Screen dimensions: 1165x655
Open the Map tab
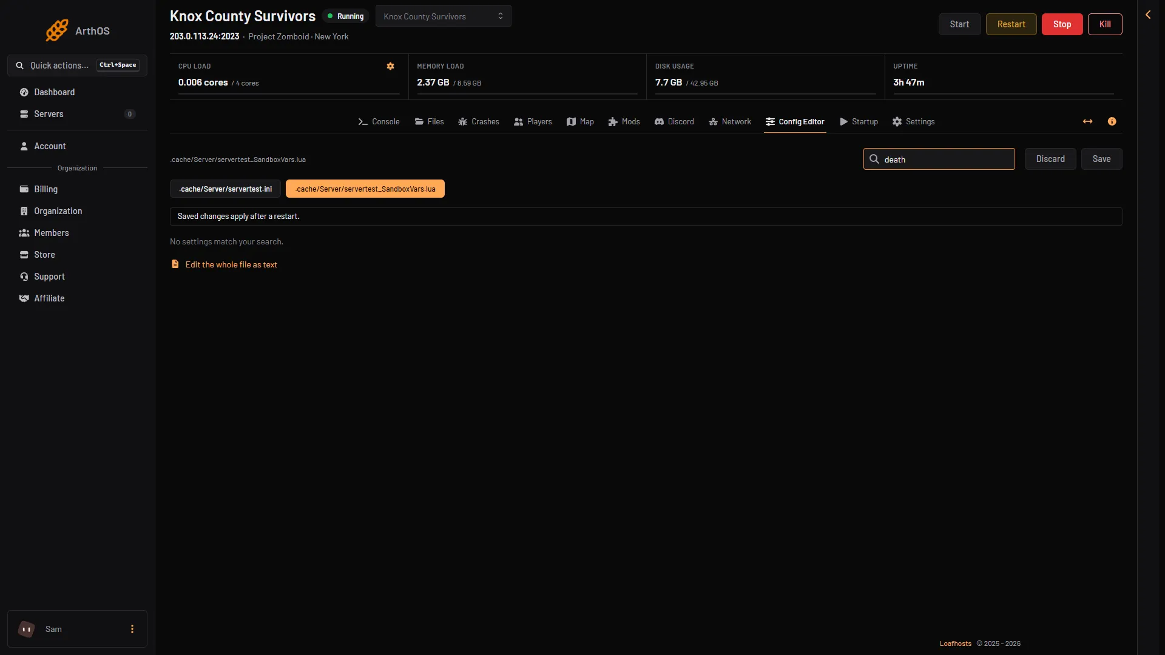pyautogui.click(x=580, y=121)
